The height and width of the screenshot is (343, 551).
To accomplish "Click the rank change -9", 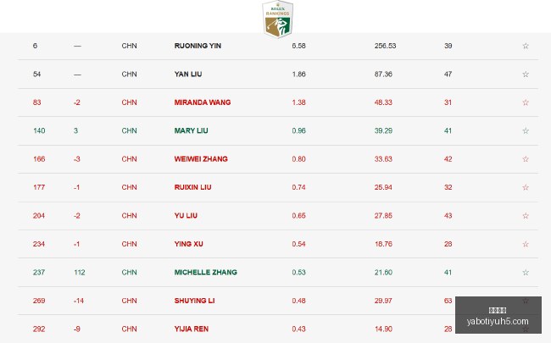I will (77, 329).
